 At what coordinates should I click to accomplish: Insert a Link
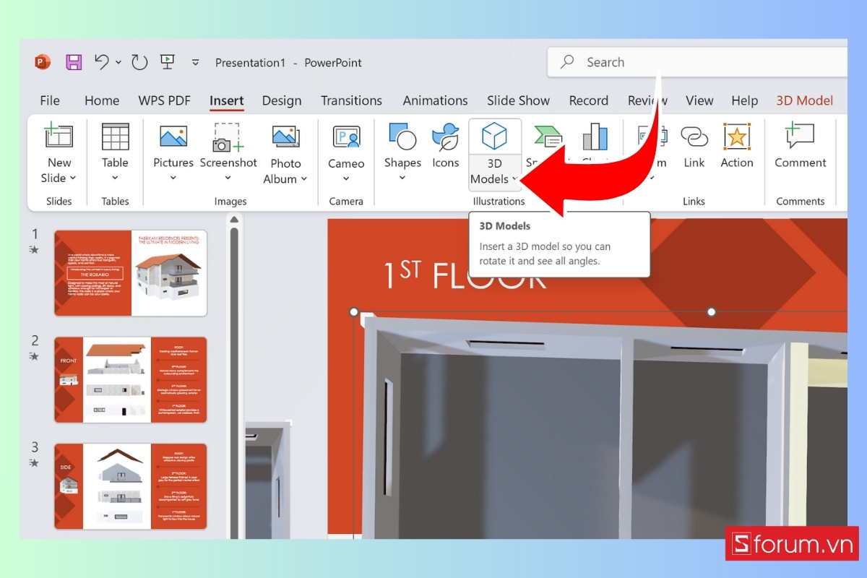tap(694, 144)
